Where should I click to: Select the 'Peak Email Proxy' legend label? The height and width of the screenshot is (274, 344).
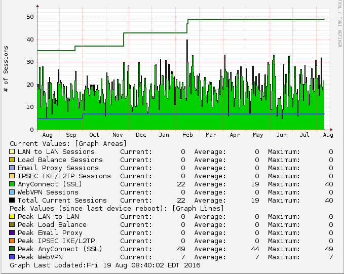coord(50,233)
